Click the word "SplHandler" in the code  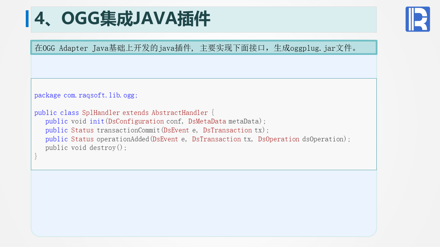[x=101, y=113]
